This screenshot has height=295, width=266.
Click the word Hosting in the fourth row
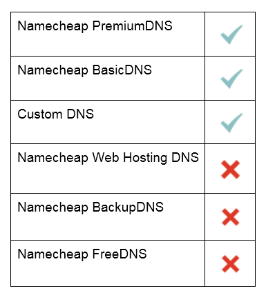tap(145, 158)
